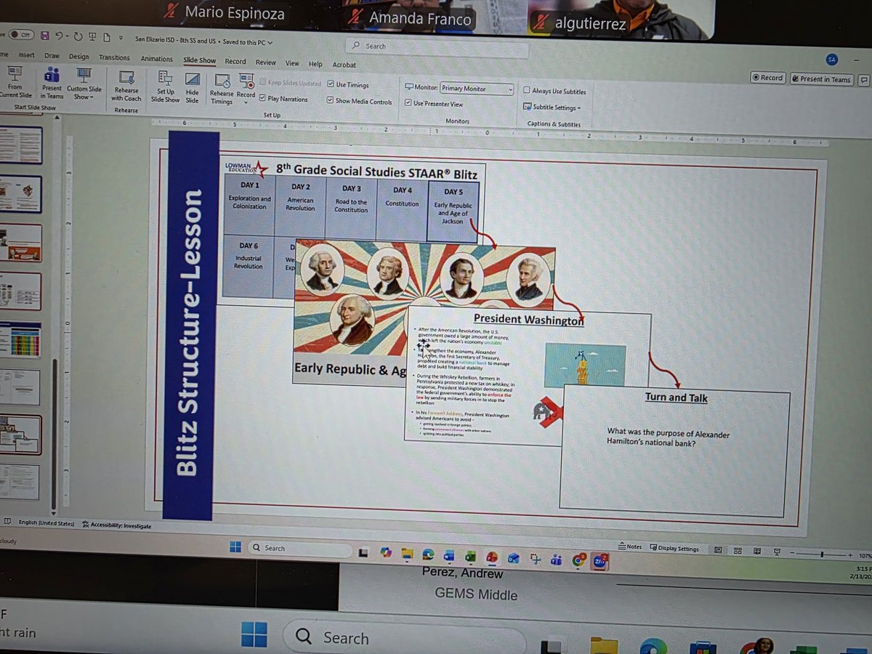Open PowerPoint from the shared screen taskbar
The height and width of the screenshot is (654, 872).
coord(492,557)
